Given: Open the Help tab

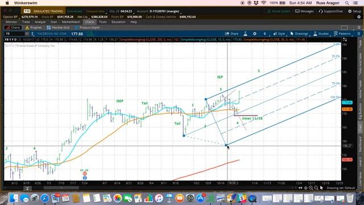Looking at the screenshot, I should tap(134, 22).
